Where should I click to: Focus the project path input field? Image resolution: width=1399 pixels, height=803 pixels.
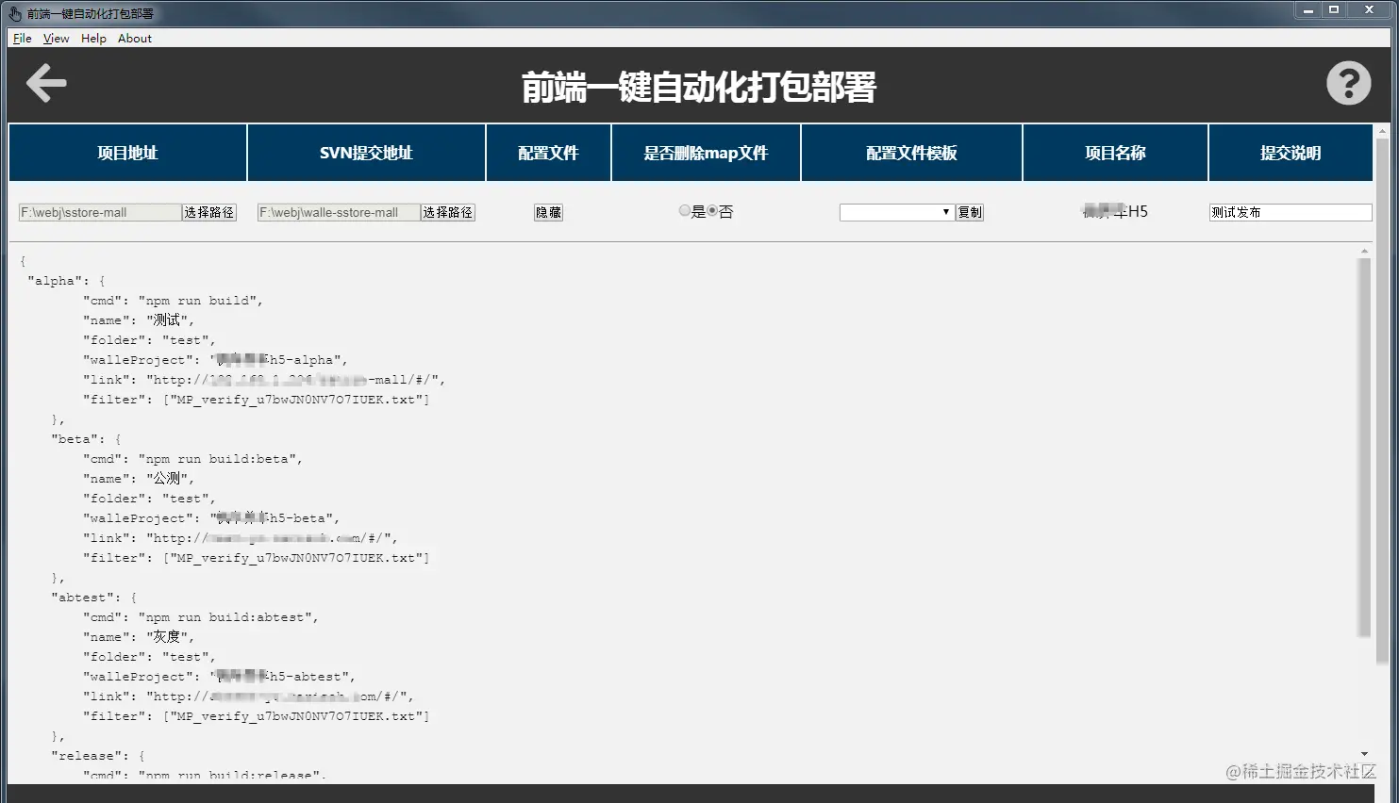pos(100,213)
